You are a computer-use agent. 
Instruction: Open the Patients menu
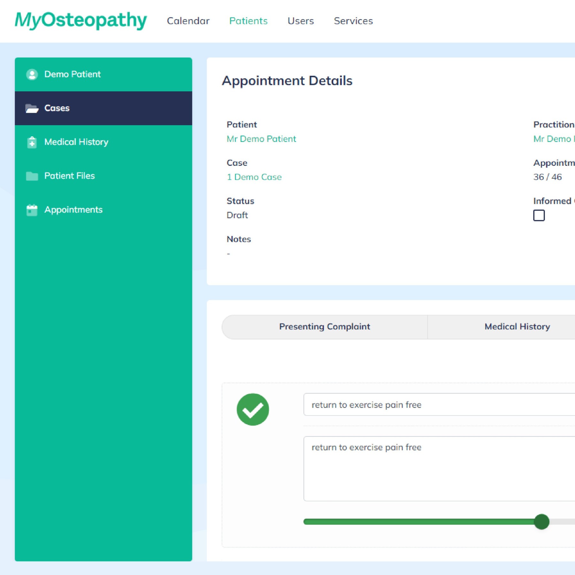(x=248, y=21)
